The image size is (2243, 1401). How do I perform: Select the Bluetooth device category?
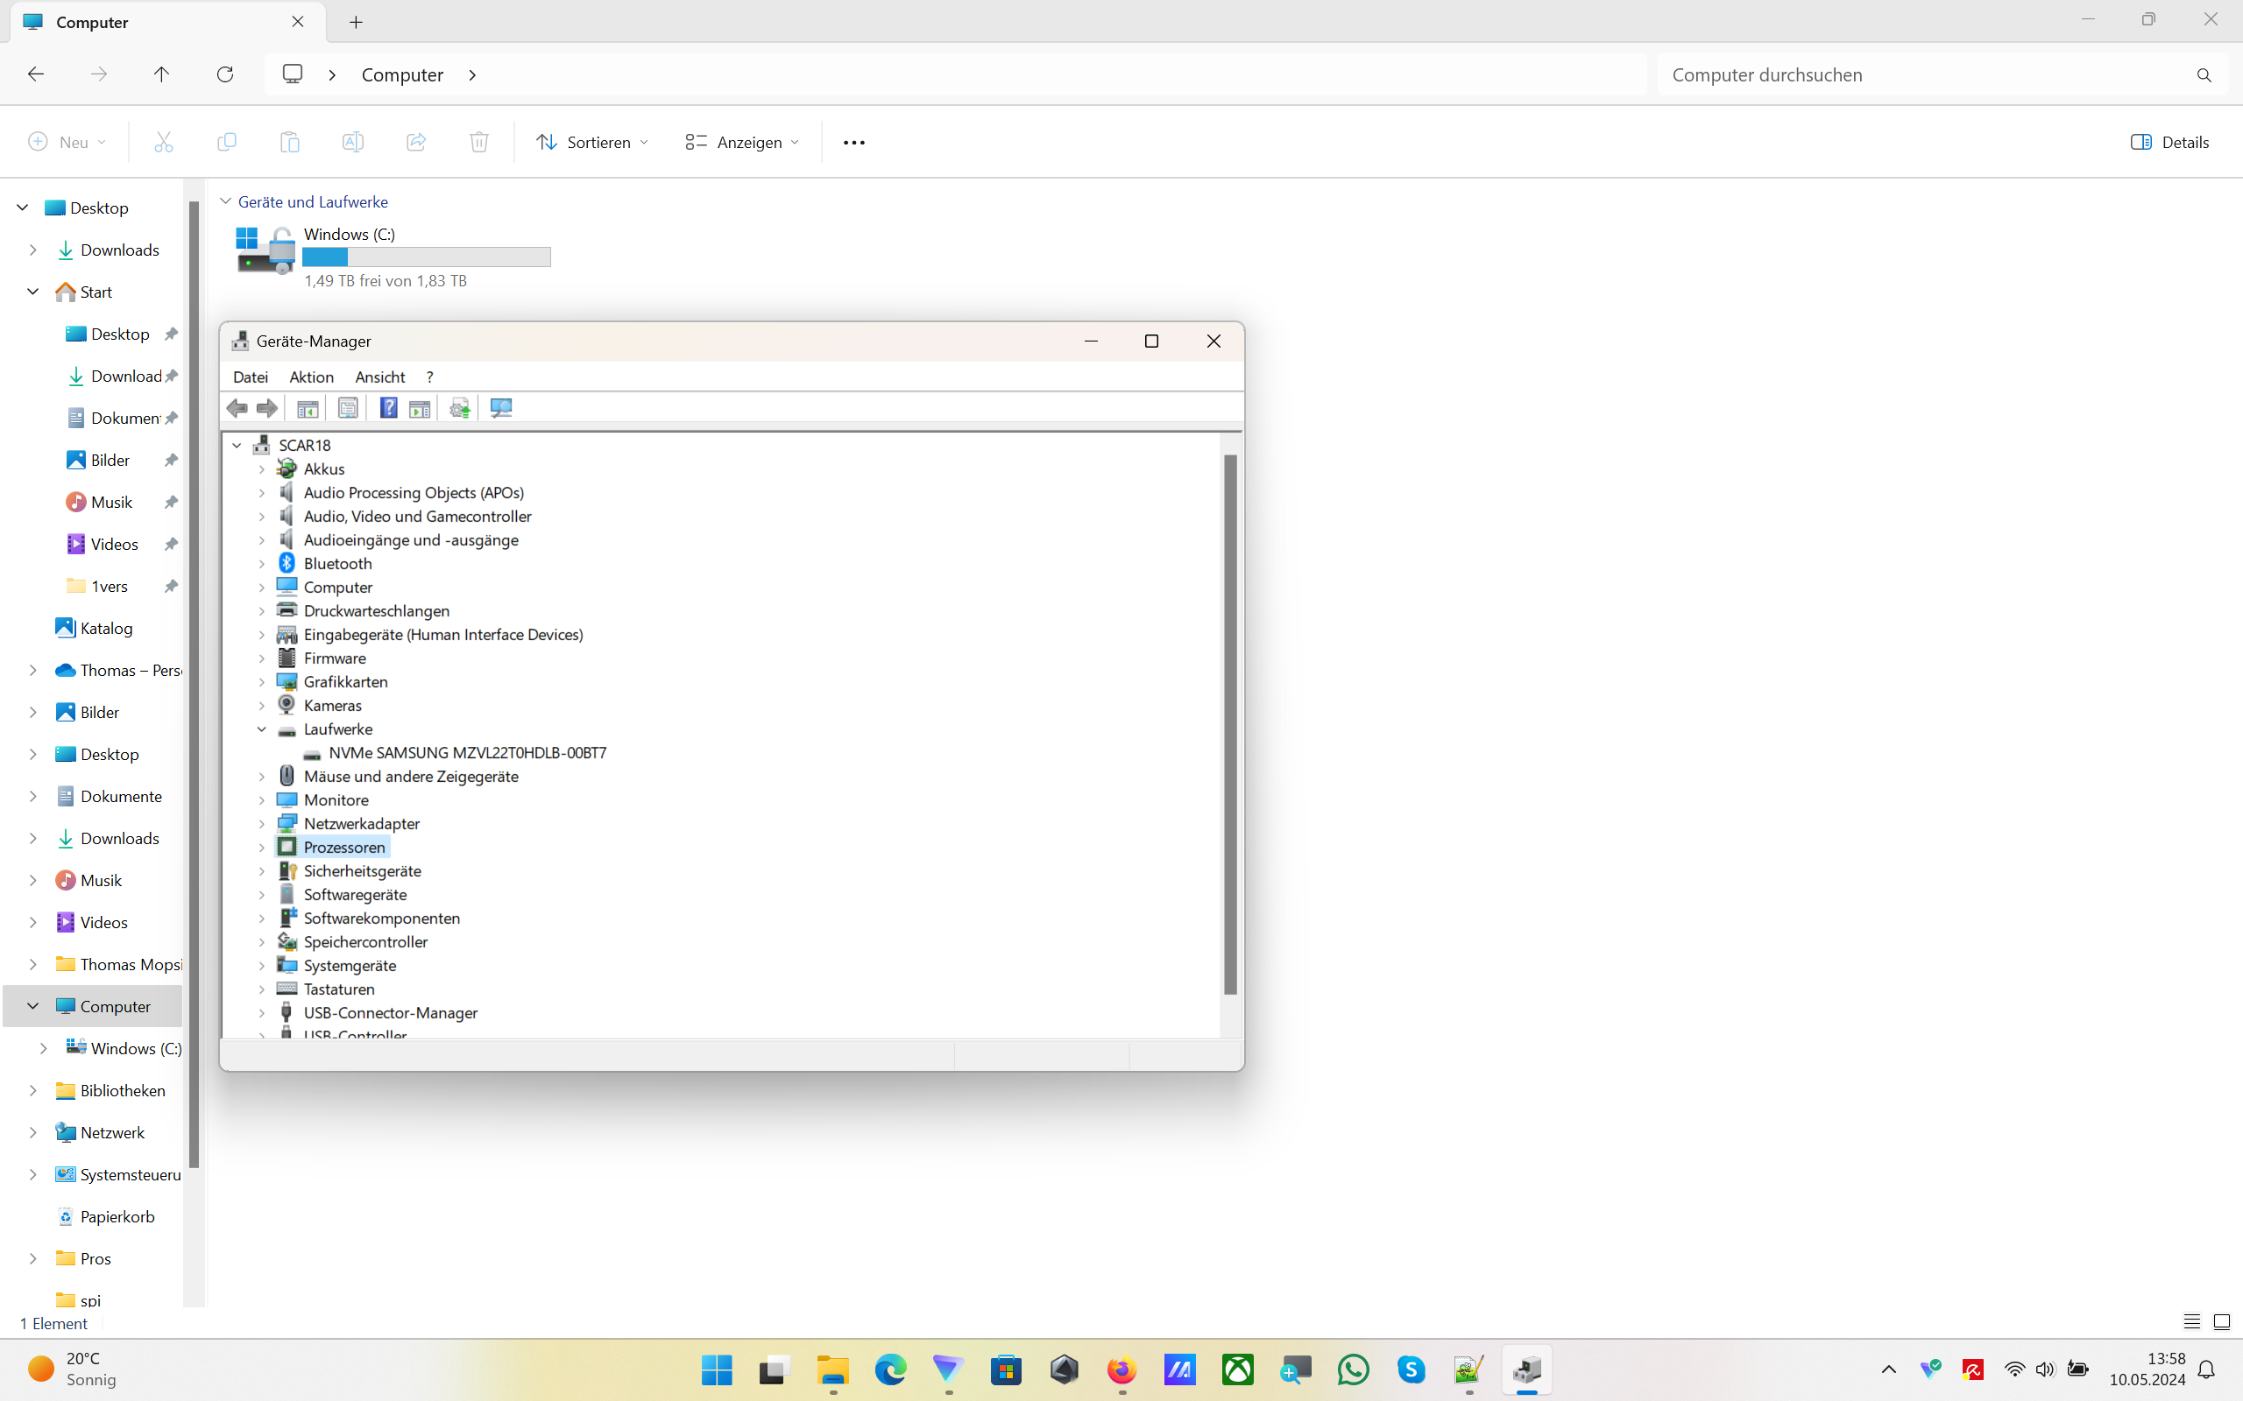point(337,563)
